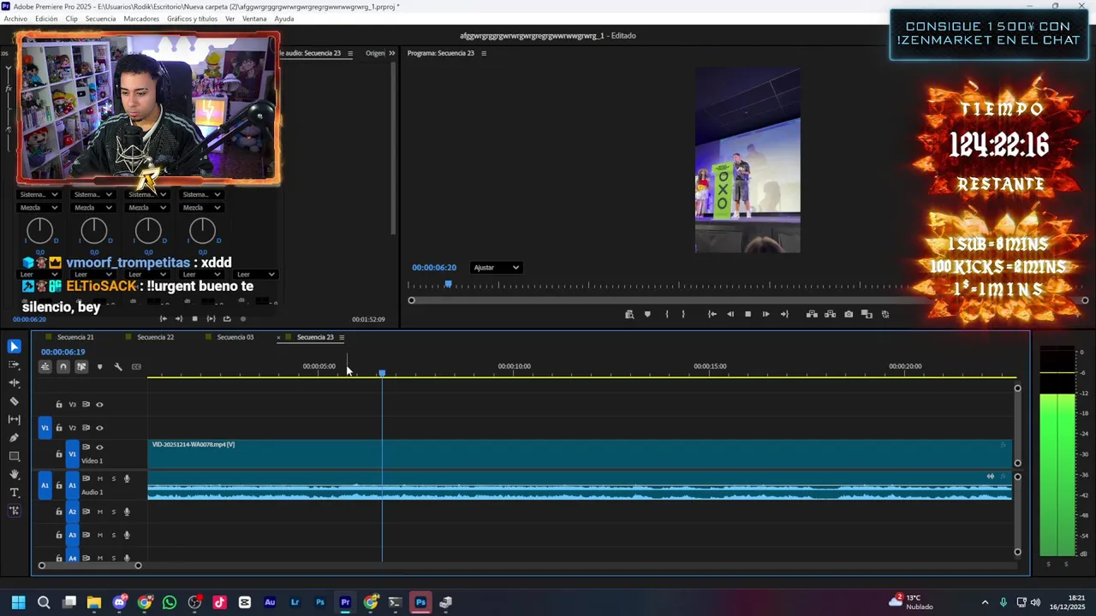
Task: Click the closed captions track icon
Action: point(136,367)
